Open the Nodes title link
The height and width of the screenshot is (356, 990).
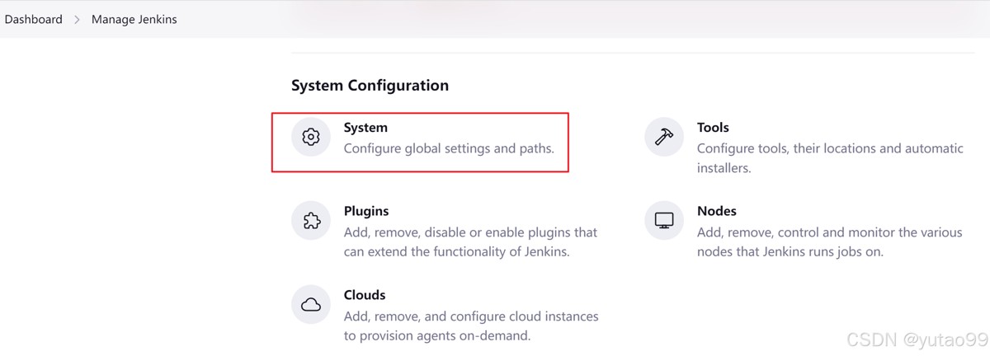pos(716,211)
